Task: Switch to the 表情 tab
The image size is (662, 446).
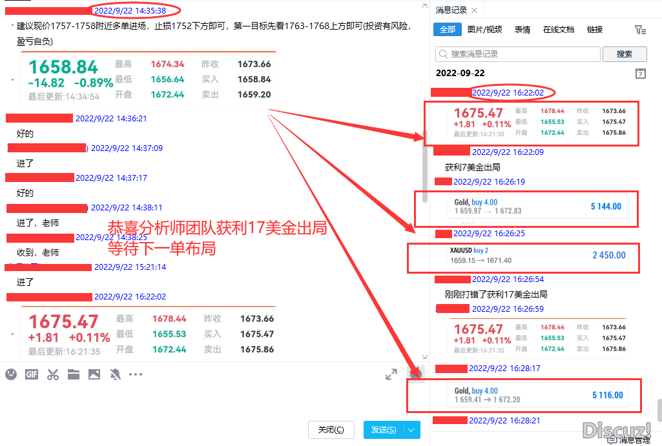Action: (x=522, y=30)
